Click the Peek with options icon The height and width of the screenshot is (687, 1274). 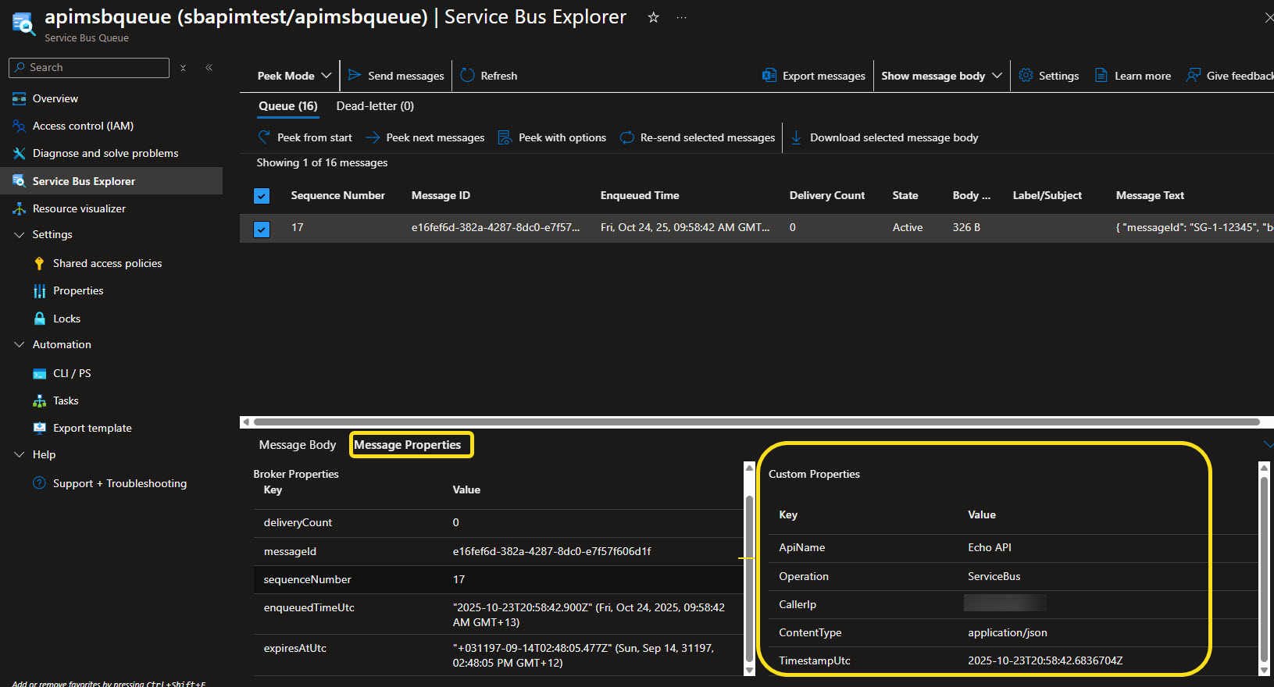click(505, 137)
